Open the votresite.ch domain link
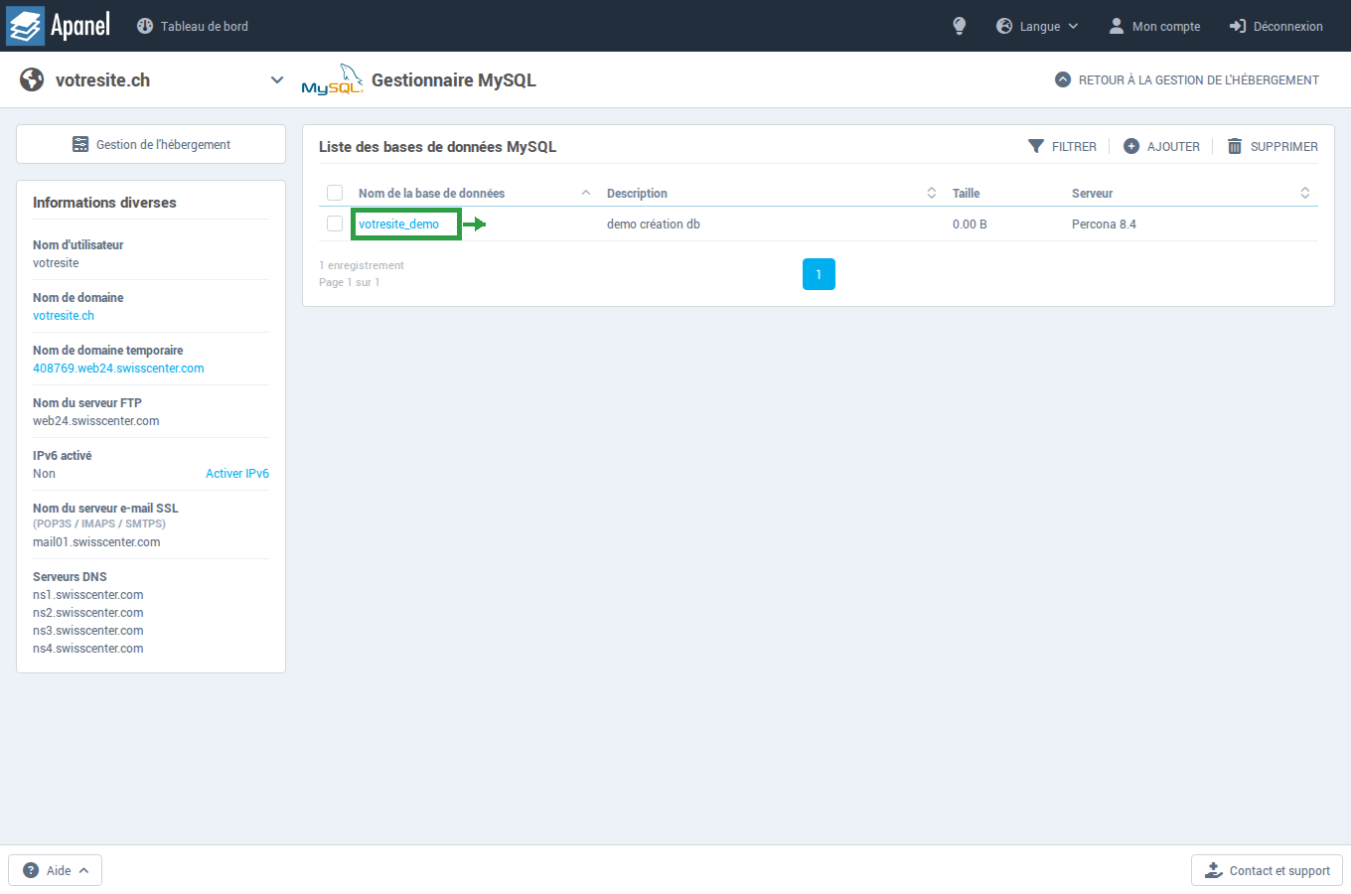 64,315
